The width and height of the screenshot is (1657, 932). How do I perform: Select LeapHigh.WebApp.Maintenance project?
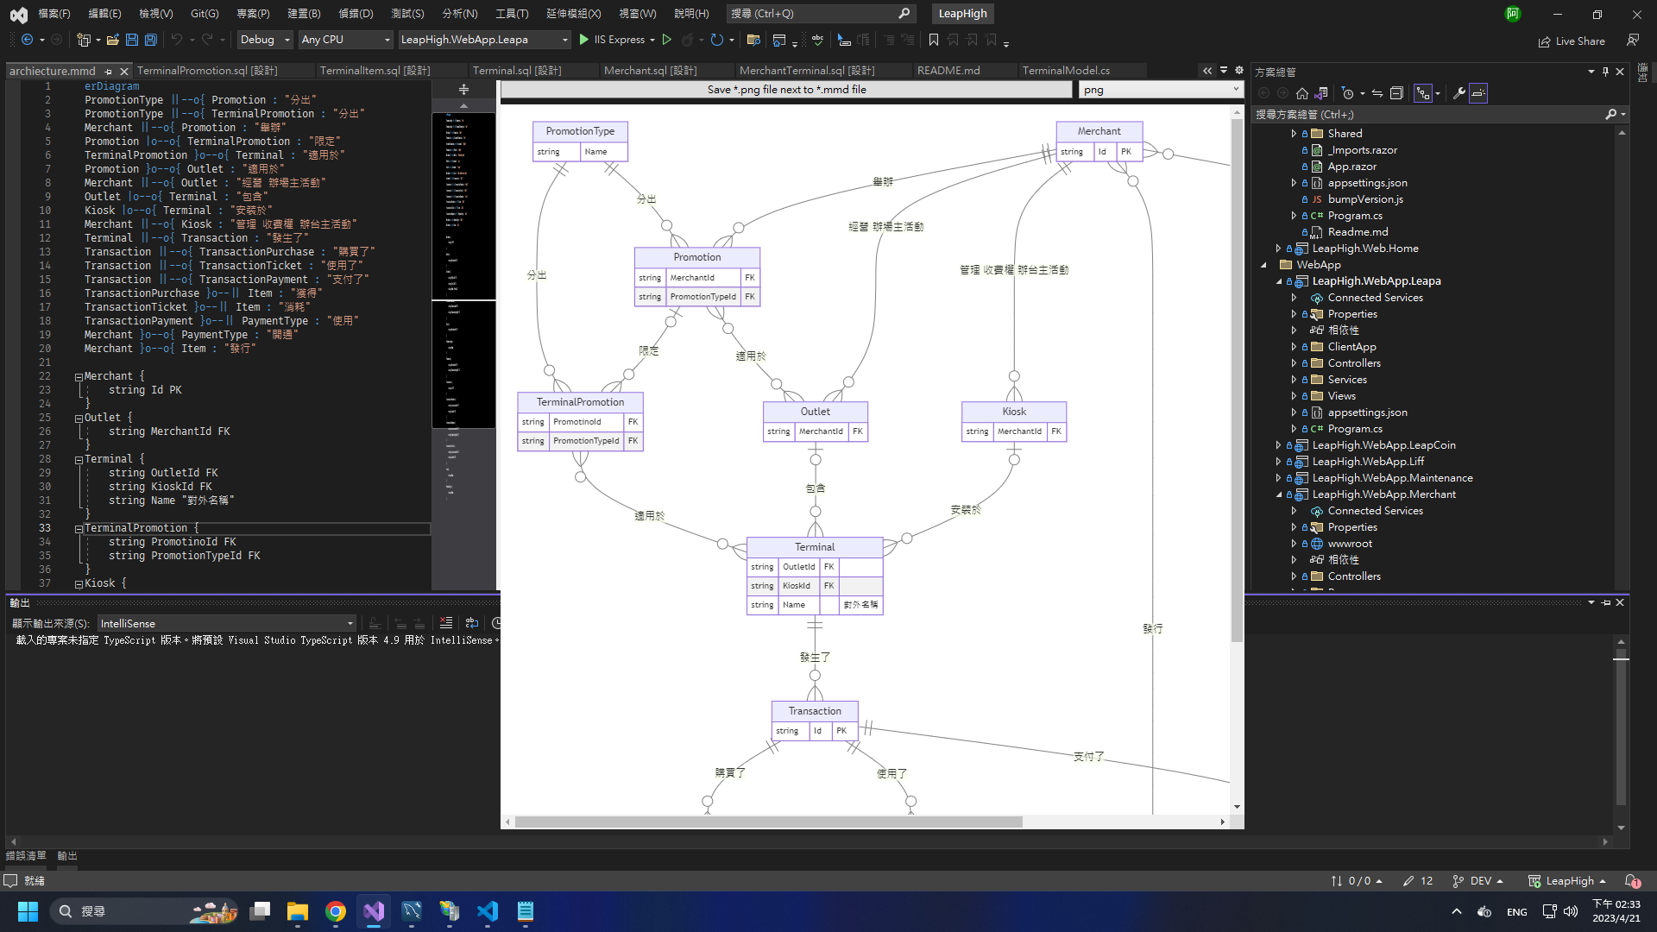point(1392,478)
